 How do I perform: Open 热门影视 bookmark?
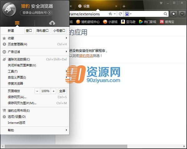click(x=147, y=22)
